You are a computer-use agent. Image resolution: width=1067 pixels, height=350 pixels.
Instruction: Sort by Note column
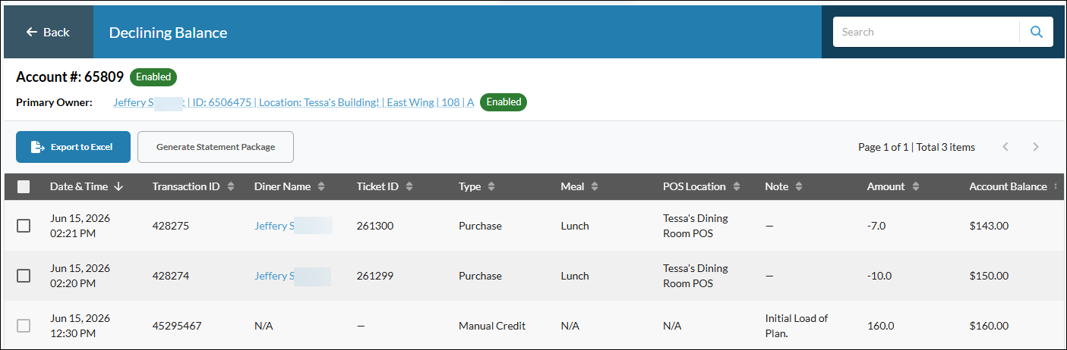coord(784,186)
